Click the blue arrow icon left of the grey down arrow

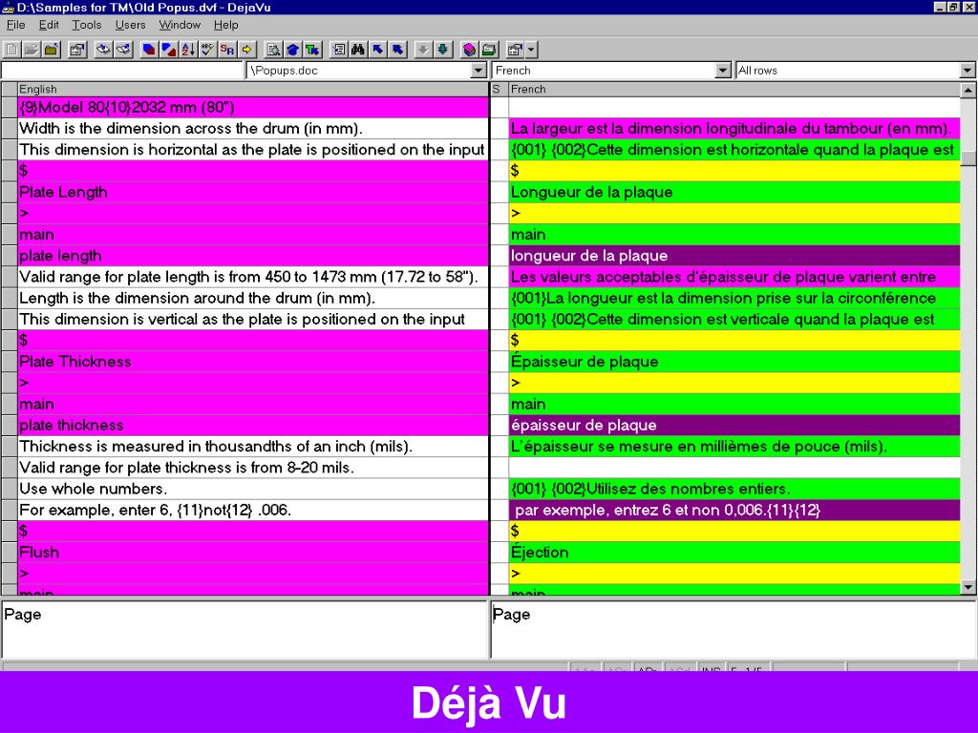click(398, 50)
